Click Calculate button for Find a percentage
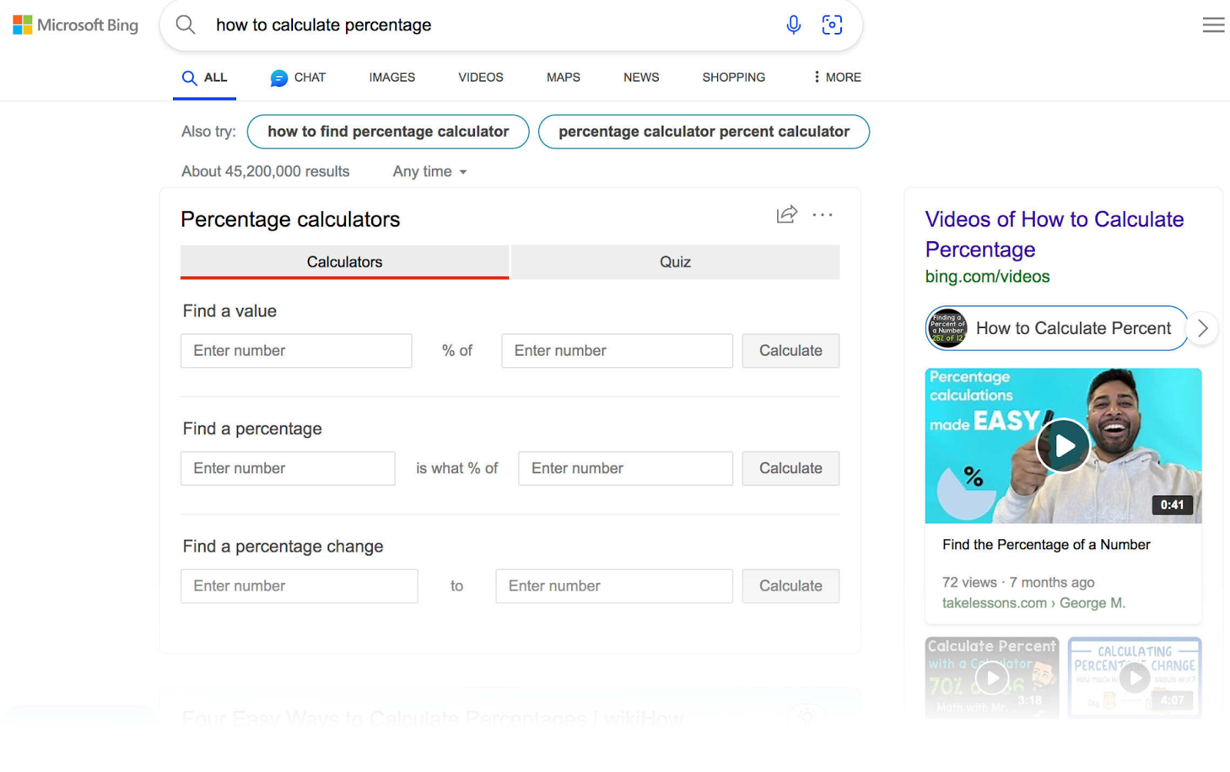 click(790, 468)
